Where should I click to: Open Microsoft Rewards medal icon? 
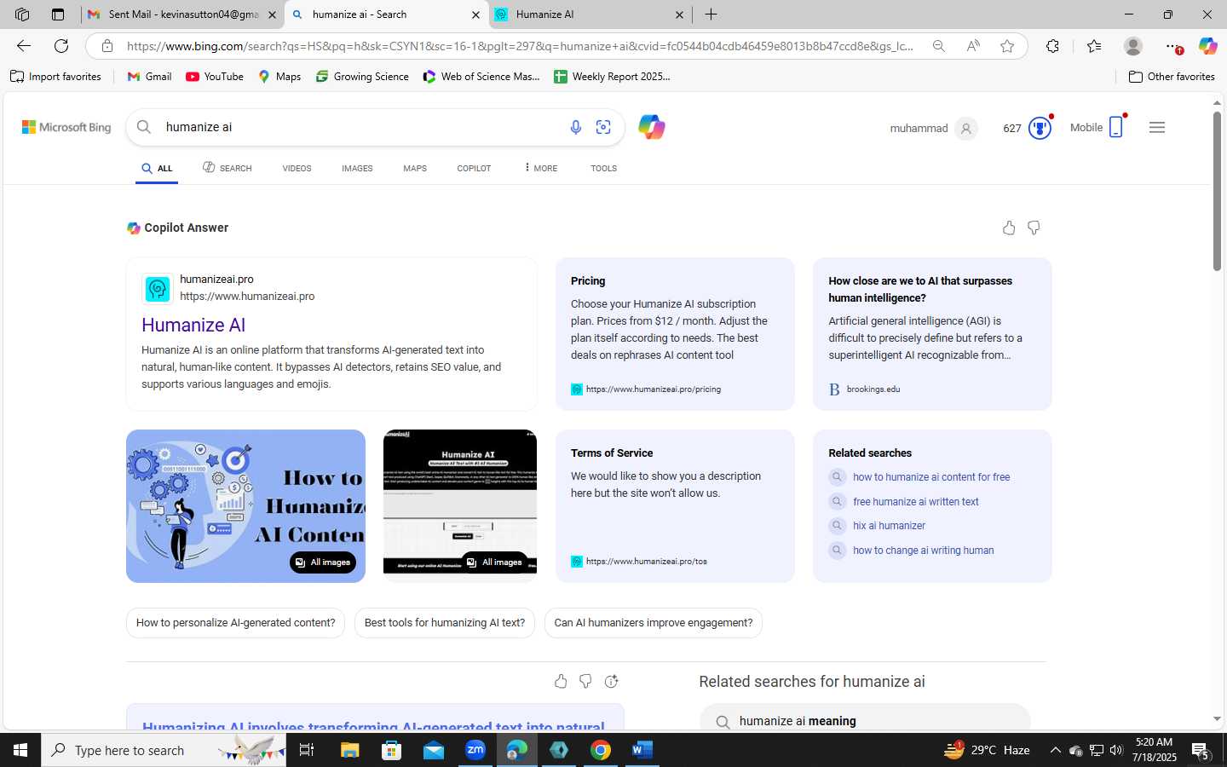pyautogui.click(x=1040, y=128)
